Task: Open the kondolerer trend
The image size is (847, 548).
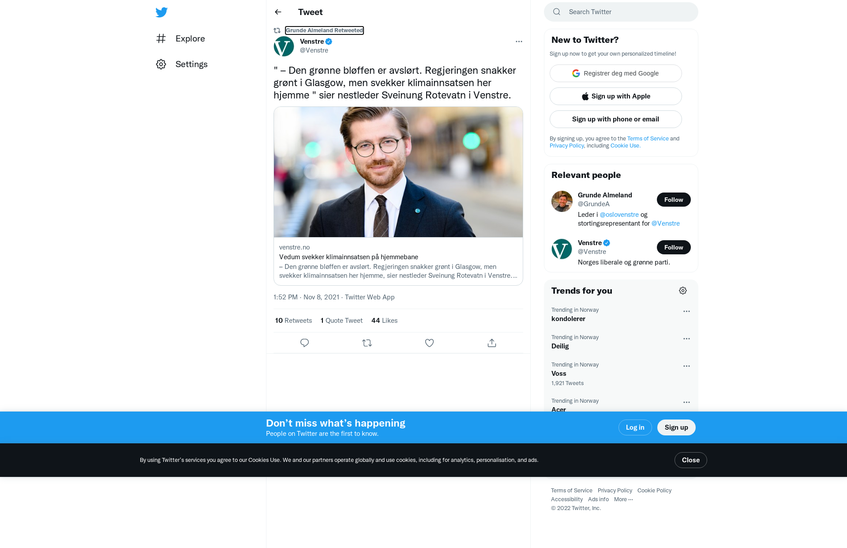Action: coord(568,319)
